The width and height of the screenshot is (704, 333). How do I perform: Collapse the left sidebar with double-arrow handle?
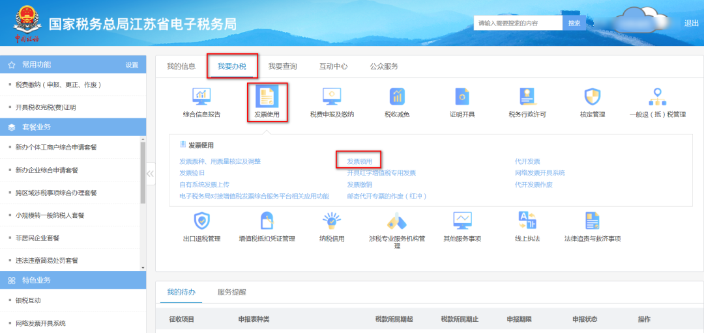(x=151, y=174)
